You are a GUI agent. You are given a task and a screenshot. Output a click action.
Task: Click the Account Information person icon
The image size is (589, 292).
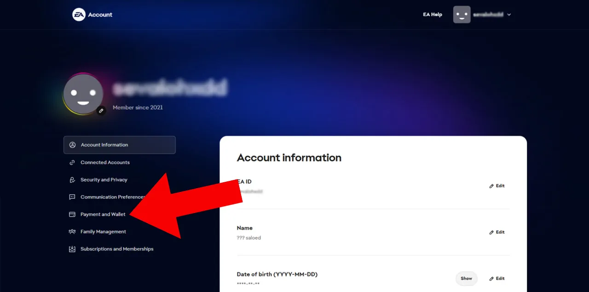72,145
